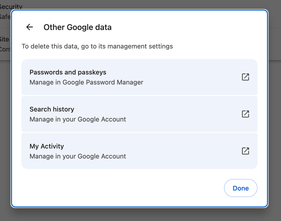Open external link icon for Search history
This screenshot has width=281, height=221.
(x=245, y=114)
